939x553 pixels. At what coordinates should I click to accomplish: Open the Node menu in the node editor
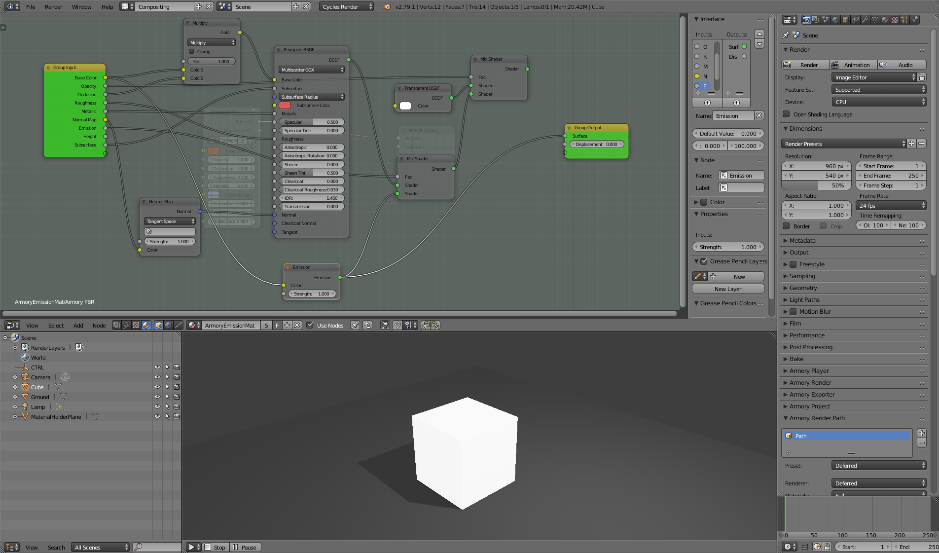coord(99,326)
